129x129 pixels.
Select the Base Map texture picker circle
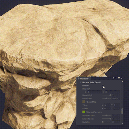tap(86, 102)
